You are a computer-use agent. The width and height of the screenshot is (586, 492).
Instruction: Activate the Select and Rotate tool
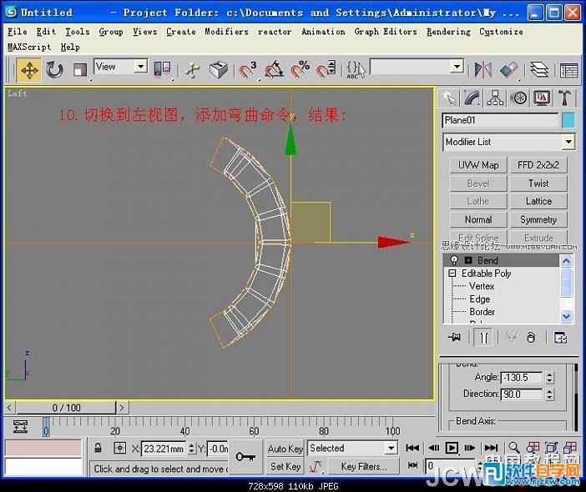pyautogui.click(x=55, y=69)
